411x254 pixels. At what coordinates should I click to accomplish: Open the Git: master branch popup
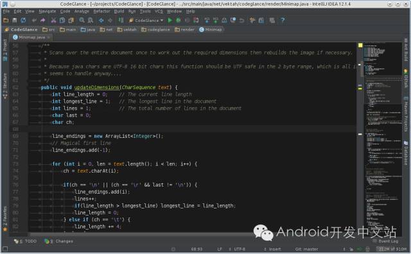(306, 249)
